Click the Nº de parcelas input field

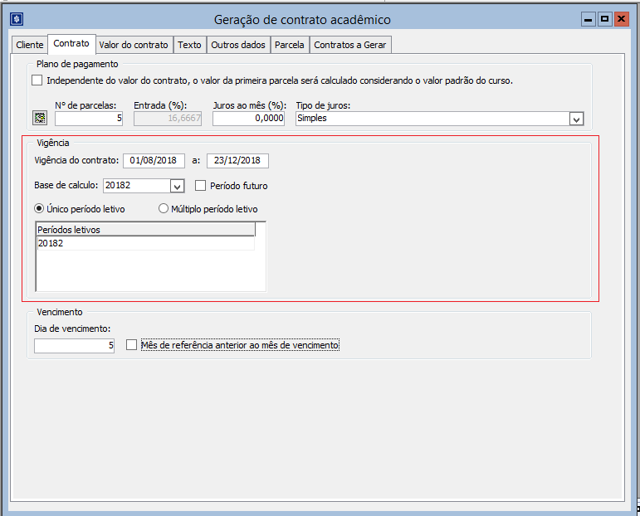click(89, 119)
